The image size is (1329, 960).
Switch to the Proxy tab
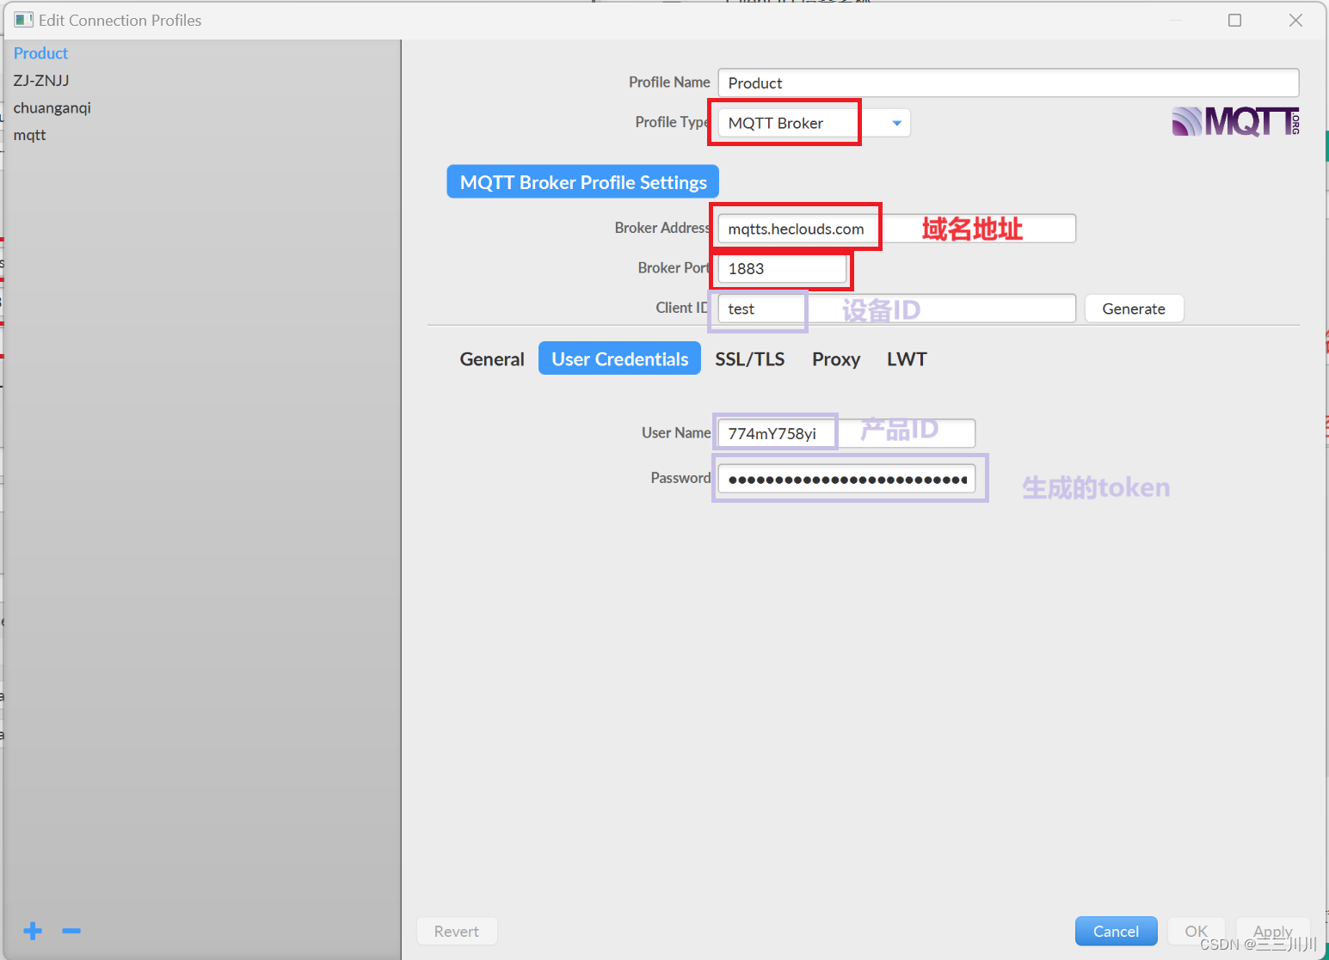coord(834,358)
